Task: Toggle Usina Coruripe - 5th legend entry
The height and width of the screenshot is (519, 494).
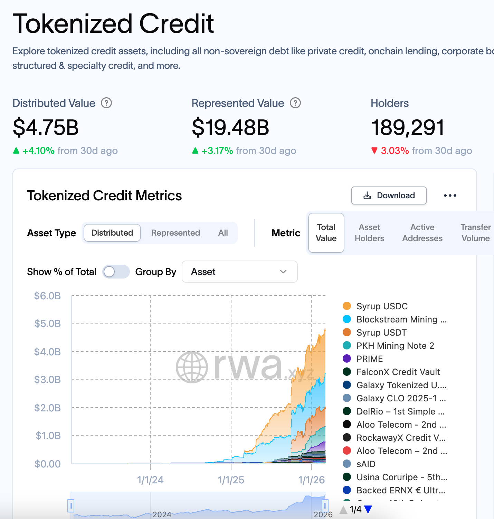Action: click(x=395, y=477)
